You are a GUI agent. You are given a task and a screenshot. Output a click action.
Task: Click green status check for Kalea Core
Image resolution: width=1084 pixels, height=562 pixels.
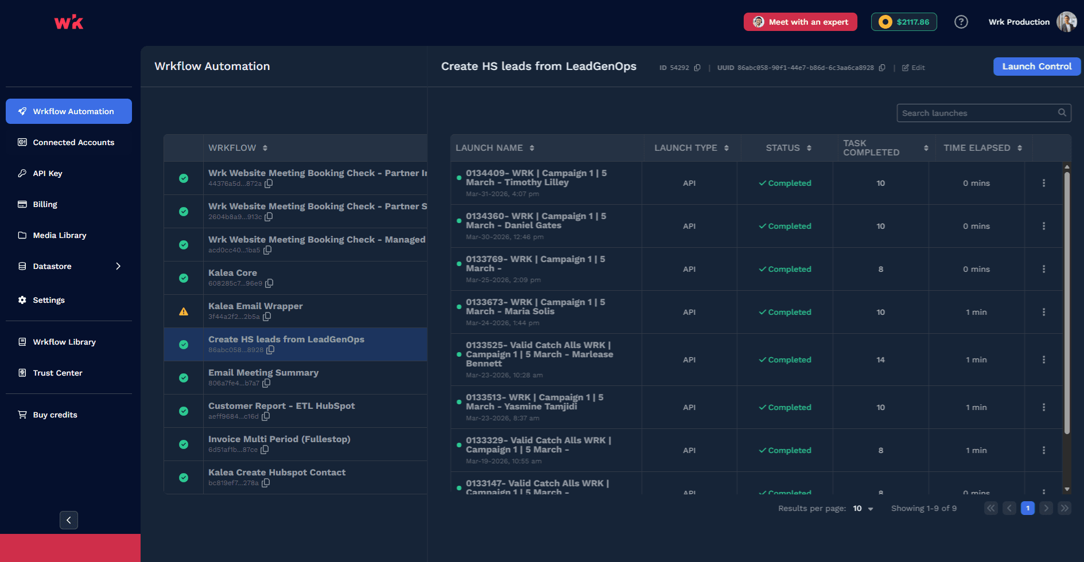pos(184,278)
